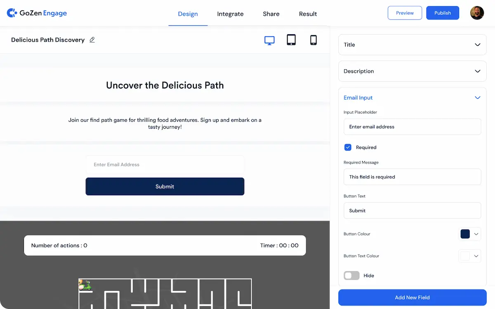
Task: Click the Input Placeholder text field
Action: [x=412, y=127]
